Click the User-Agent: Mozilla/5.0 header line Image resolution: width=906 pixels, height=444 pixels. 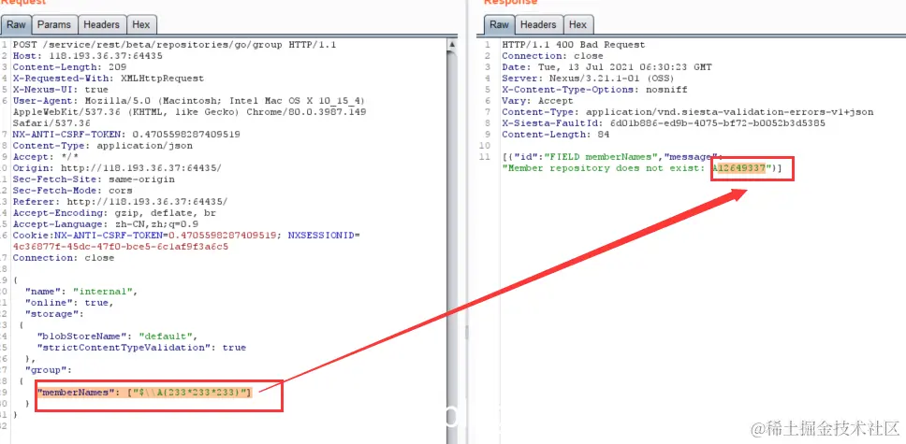point(189,100)
